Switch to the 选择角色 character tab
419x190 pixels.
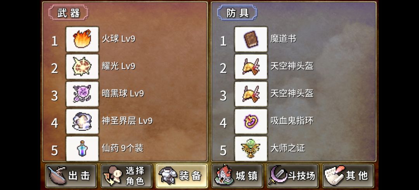(x=126, y=176)
